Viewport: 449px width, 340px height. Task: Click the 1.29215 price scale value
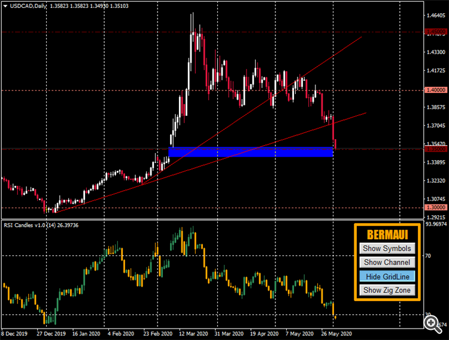point(436,217)
